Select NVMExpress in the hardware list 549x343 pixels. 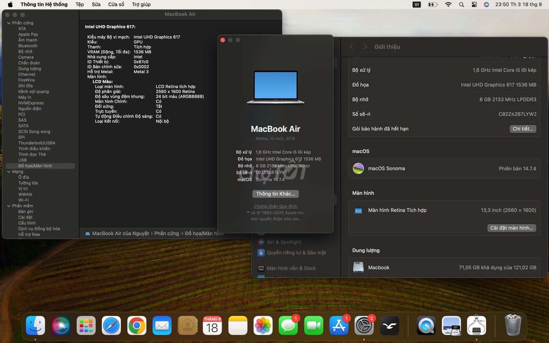(x=31, y=103)
